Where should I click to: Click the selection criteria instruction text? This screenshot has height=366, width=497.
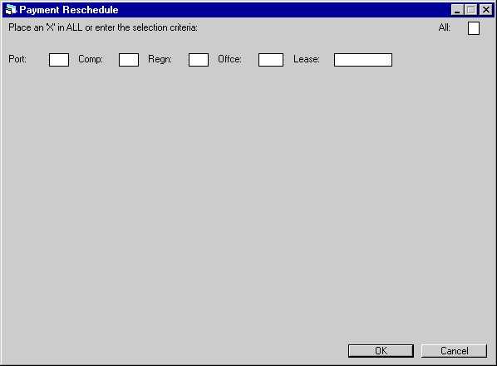[x=103, y=27]
